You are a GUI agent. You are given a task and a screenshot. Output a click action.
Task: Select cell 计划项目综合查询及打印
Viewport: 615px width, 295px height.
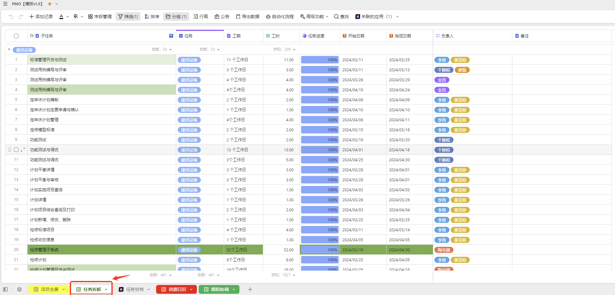(x=102, y=210)
